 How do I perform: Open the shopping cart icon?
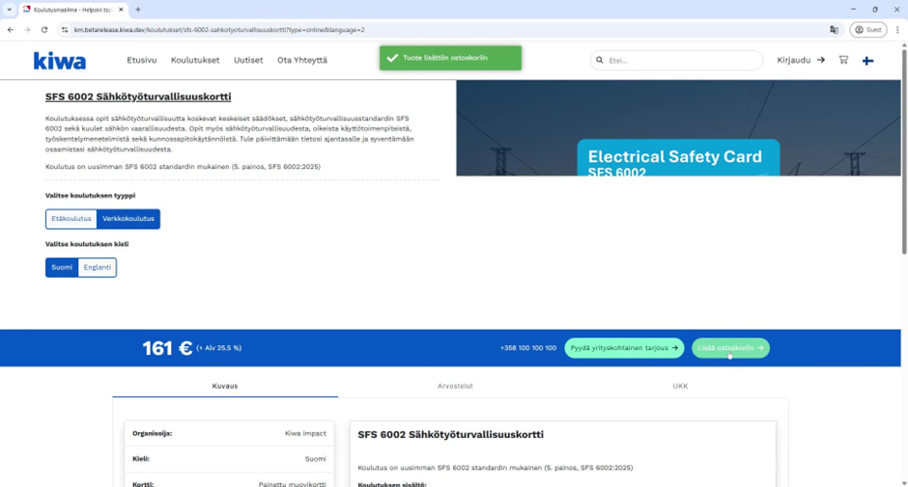[x=843, y=60]
